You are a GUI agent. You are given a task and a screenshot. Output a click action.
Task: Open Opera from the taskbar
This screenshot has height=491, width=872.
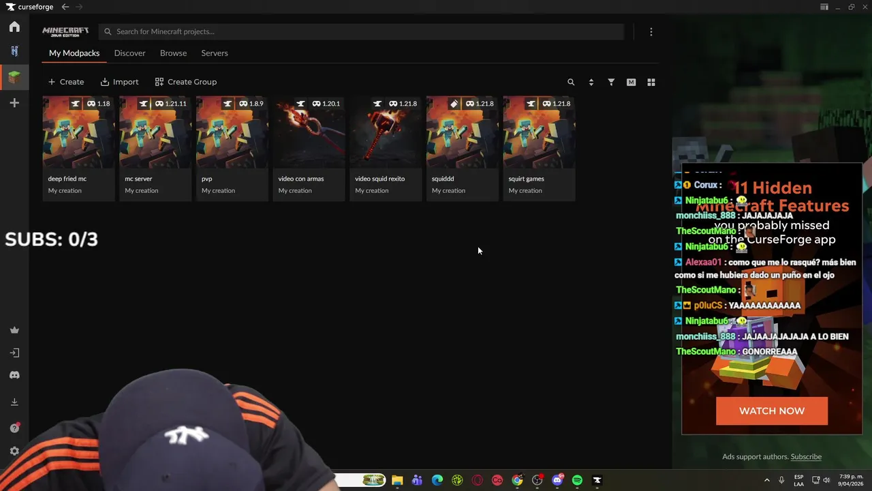click(478, 480)
